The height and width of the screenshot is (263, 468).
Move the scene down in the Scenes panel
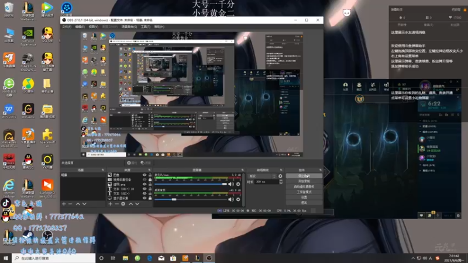tap(84, 204)
